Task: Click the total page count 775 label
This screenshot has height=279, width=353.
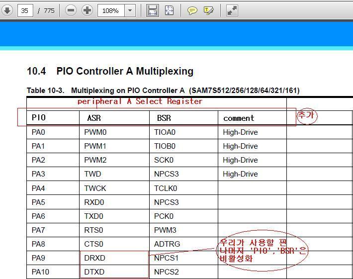Action: [x=49, y=10]
